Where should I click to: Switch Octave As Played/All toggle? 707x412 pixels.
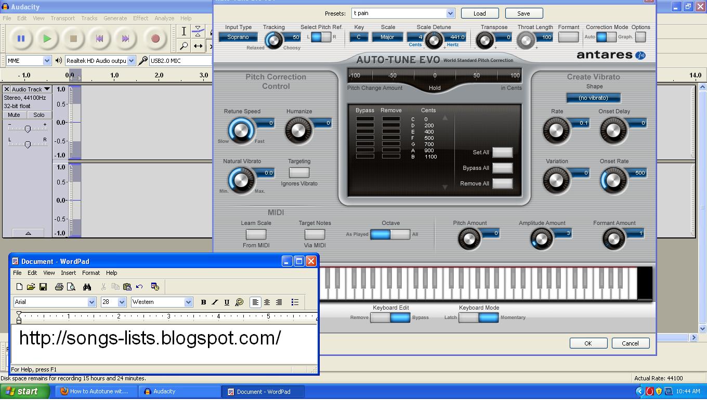click(x=390, y=234)
